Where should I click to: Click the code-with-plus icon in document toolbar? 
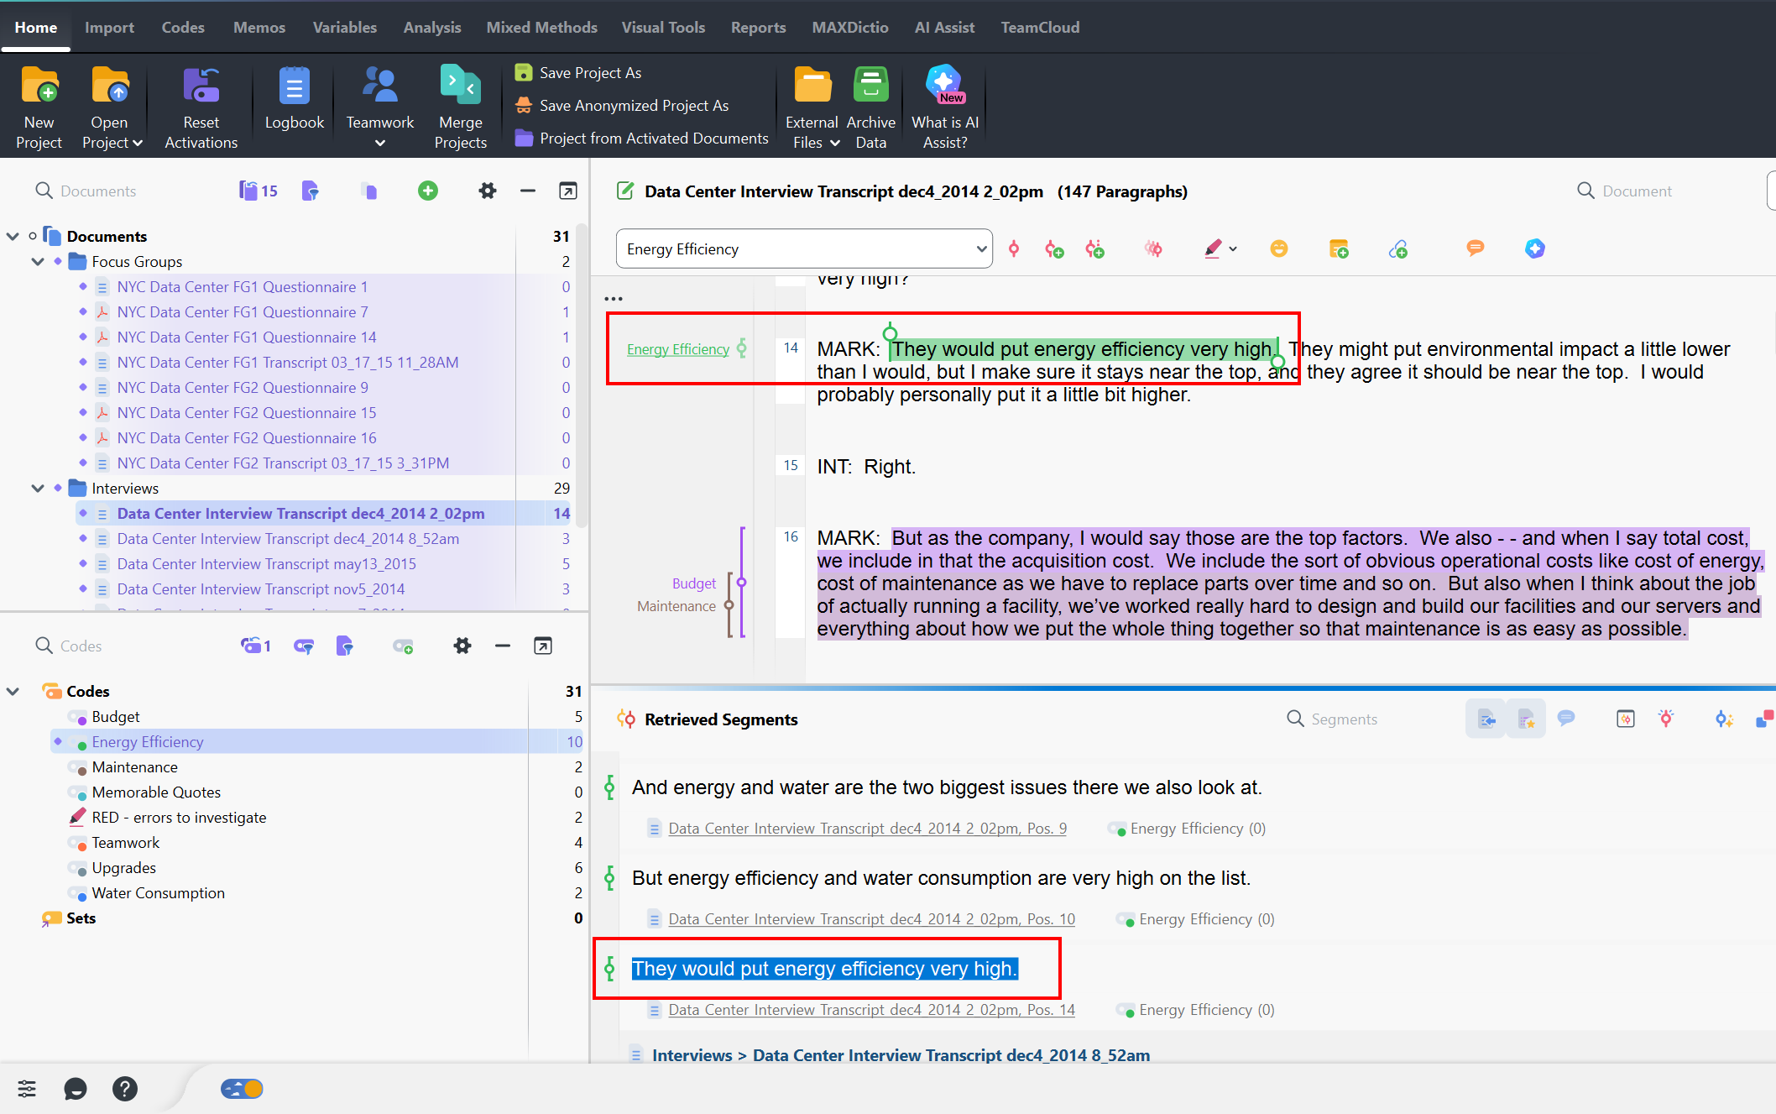(x=1054, y=248)
